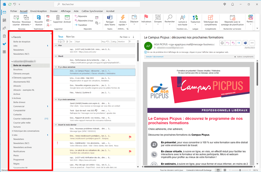Open the calendar view in left navigation bar

(x=4, y=20)
